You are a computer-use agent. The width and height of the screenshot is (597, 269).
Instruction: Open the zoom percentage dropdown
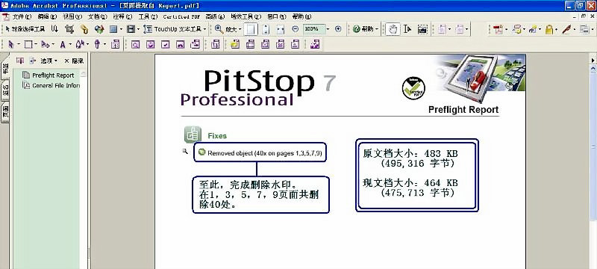(328, 29)
